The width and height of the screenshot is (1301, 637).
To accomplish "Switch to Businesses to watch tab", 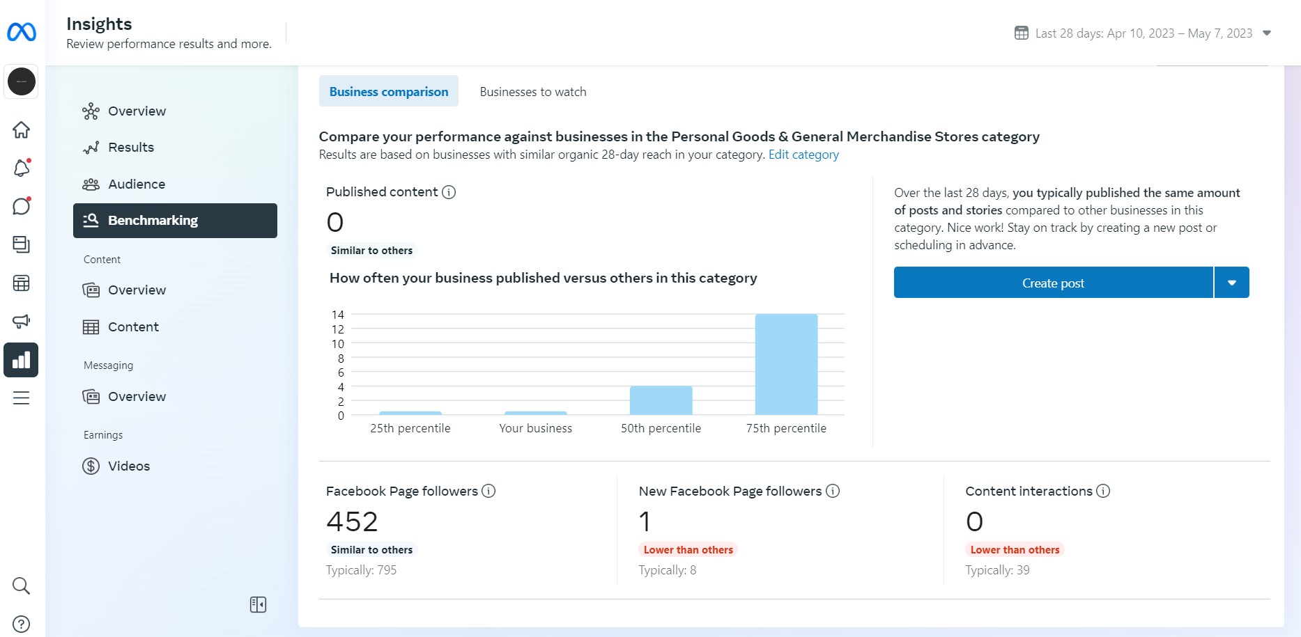I will click(533, 92).
